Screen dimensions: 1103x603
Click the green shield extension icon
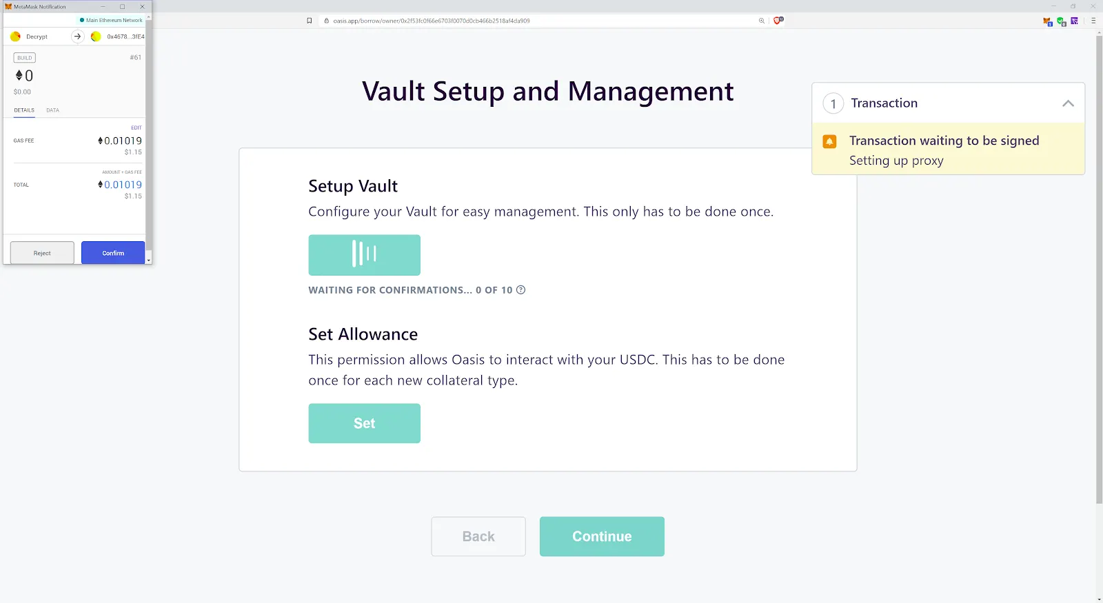click(1062, 21)
